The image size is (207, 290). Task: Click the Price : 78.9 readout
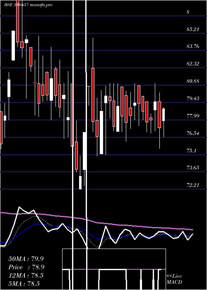click(26, 267)
